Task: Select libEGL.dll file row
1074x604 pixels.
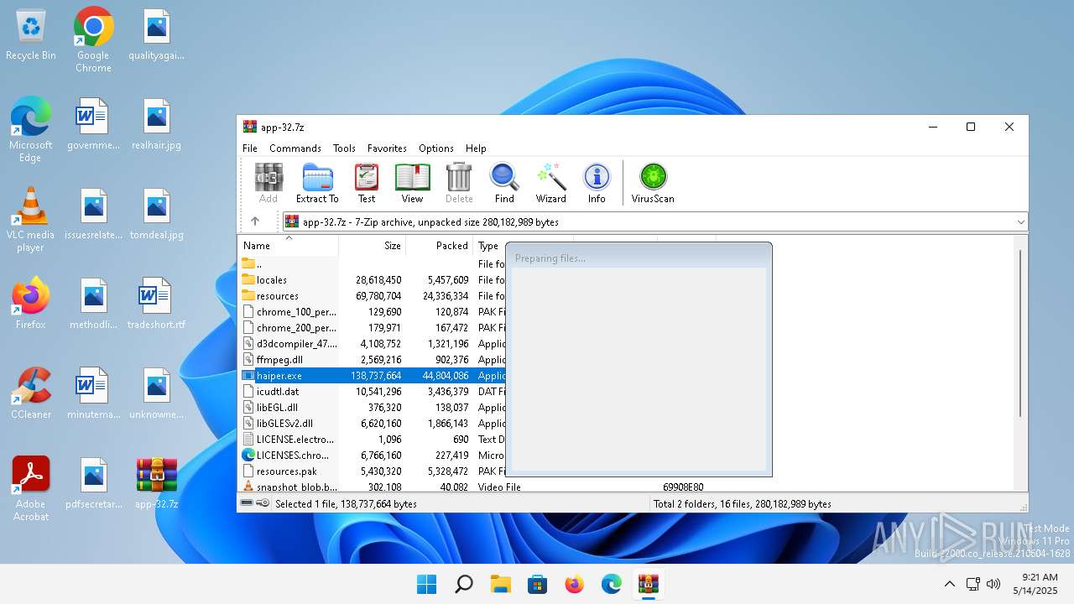Action: (x=373, y=408)
